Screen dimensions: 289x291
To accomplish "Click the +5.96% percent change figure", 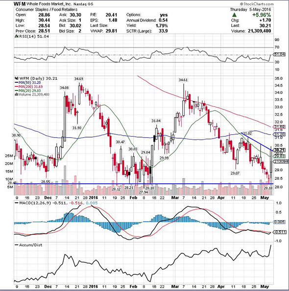I will (x=262, y=15).
